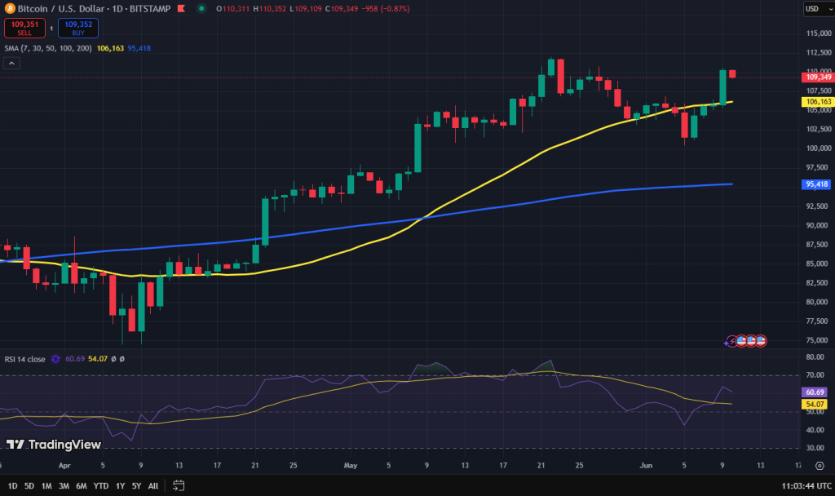Open the Go to date calendar icon
Viewport: 835px width, 496px height.
(179, 485)
